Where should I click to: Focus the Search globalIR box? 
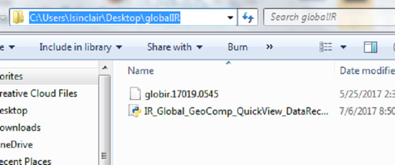[329, 17]
